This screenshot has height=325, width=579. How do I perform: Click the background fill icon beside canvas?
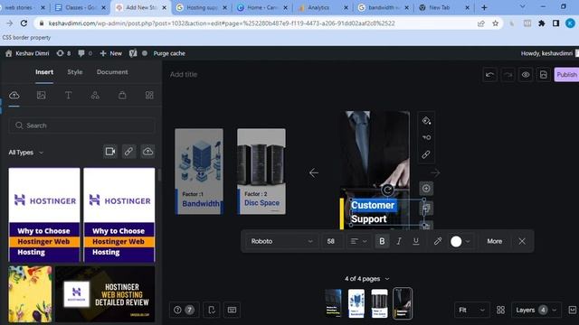point(426,120)
